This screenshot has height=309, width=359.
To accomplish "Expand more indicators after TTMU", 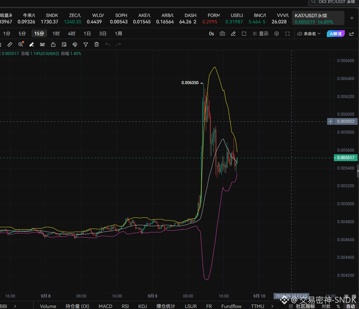I will 272,306.
